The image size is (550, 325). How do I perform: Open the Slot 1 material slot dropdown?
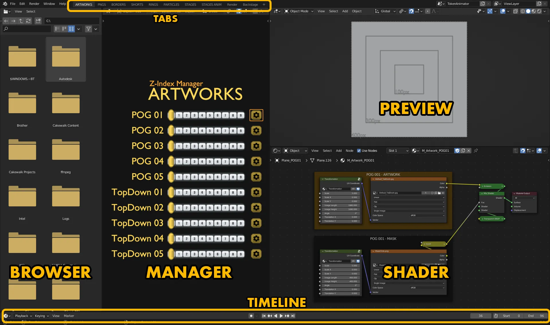coord(398,151)
